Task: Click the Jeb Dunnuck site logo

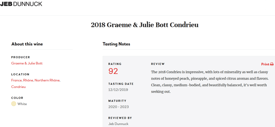Action: pos(21,4)
